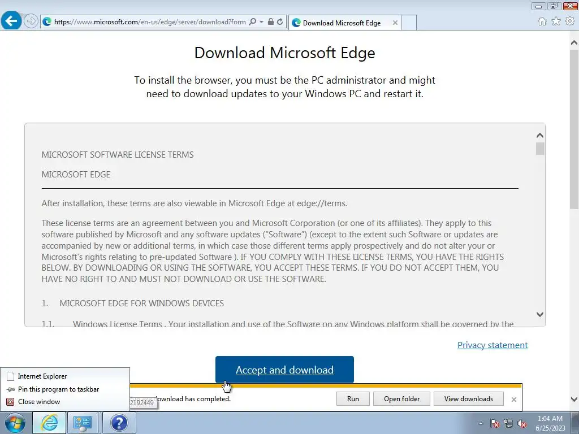Click license box scroll up arrow

540,136
